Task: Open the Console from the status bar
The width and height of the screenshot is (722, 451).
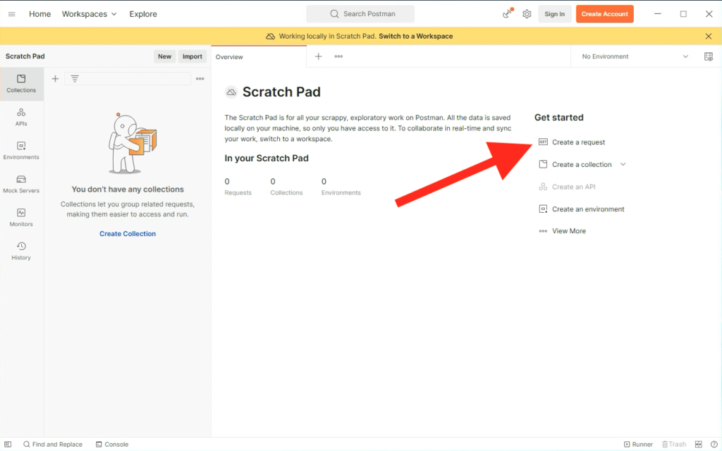Action: pos(111,445)
